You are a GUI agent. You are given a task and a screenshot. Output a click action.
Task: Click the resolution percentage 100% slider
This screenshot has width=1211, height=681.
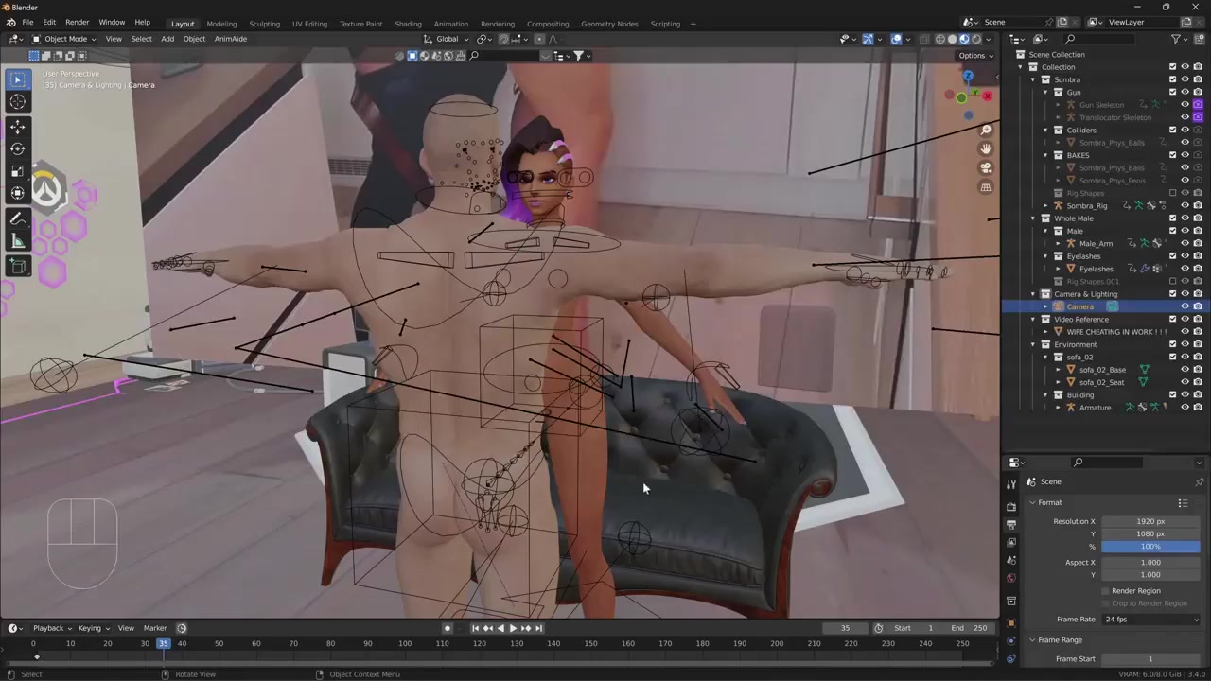[x=1150, y=547]
